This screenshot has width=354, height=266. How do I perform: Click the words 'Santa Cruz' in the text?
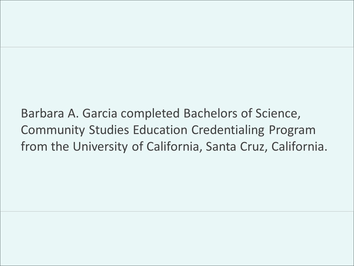236,147
